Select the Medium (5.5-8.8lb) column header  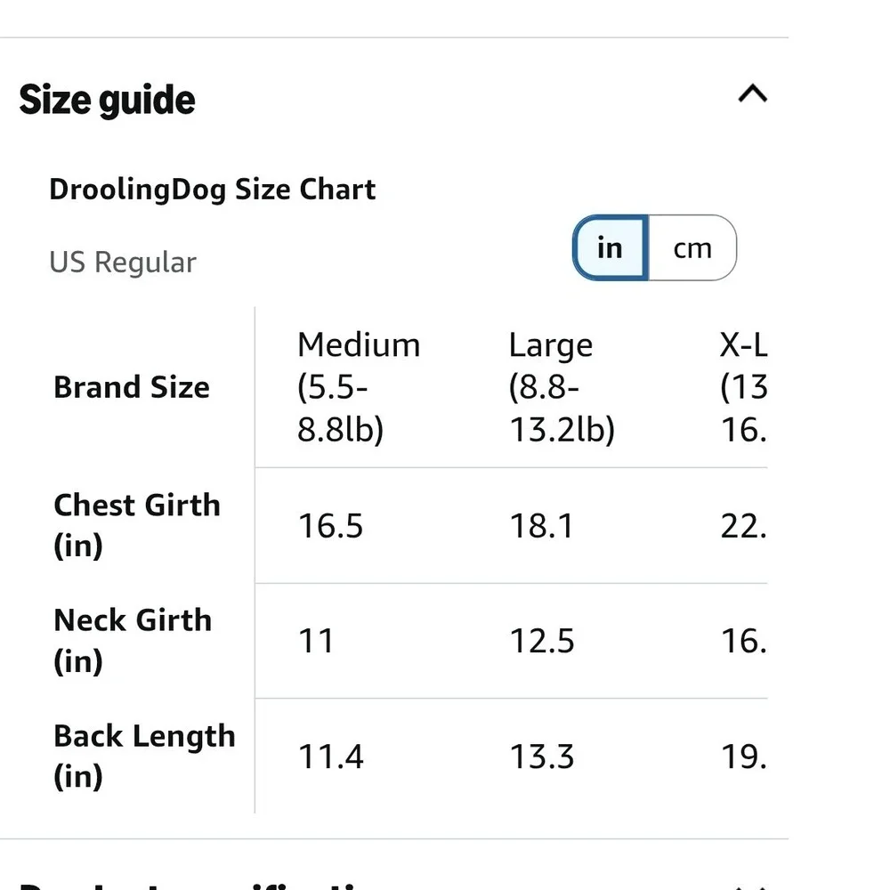pos(359,387)
